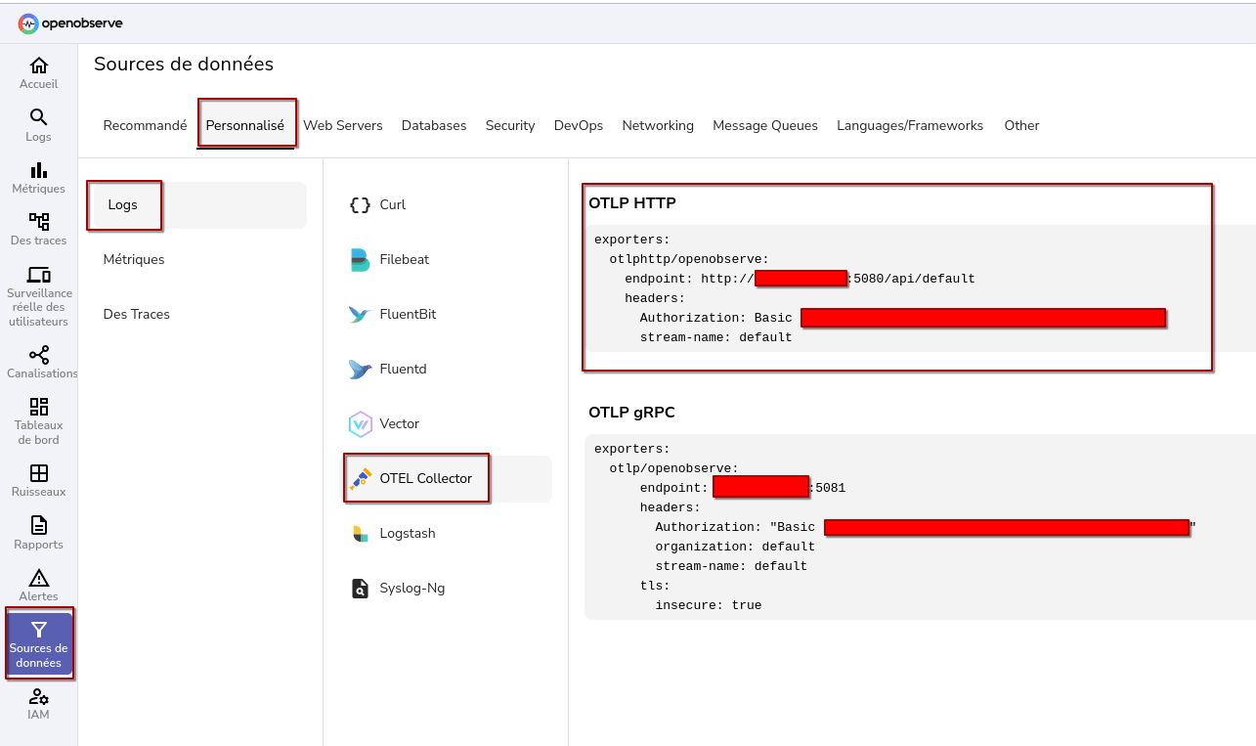The height and width of the screenshot is (746, 1256).
Task: Open the Métriques bar chart icon
Action: tap(39, 171)
